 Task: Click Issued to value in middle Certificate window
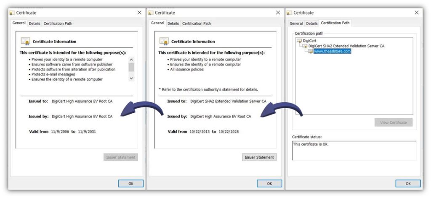228,101
